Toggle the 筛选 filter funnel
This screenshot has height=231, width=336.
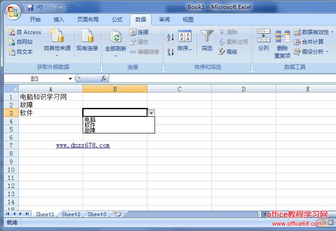coord(207,40)
